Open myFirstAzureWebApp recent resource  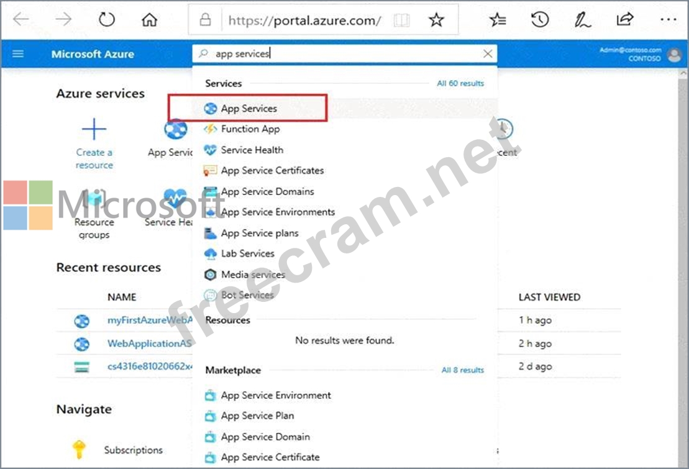[x=149, y=321]
